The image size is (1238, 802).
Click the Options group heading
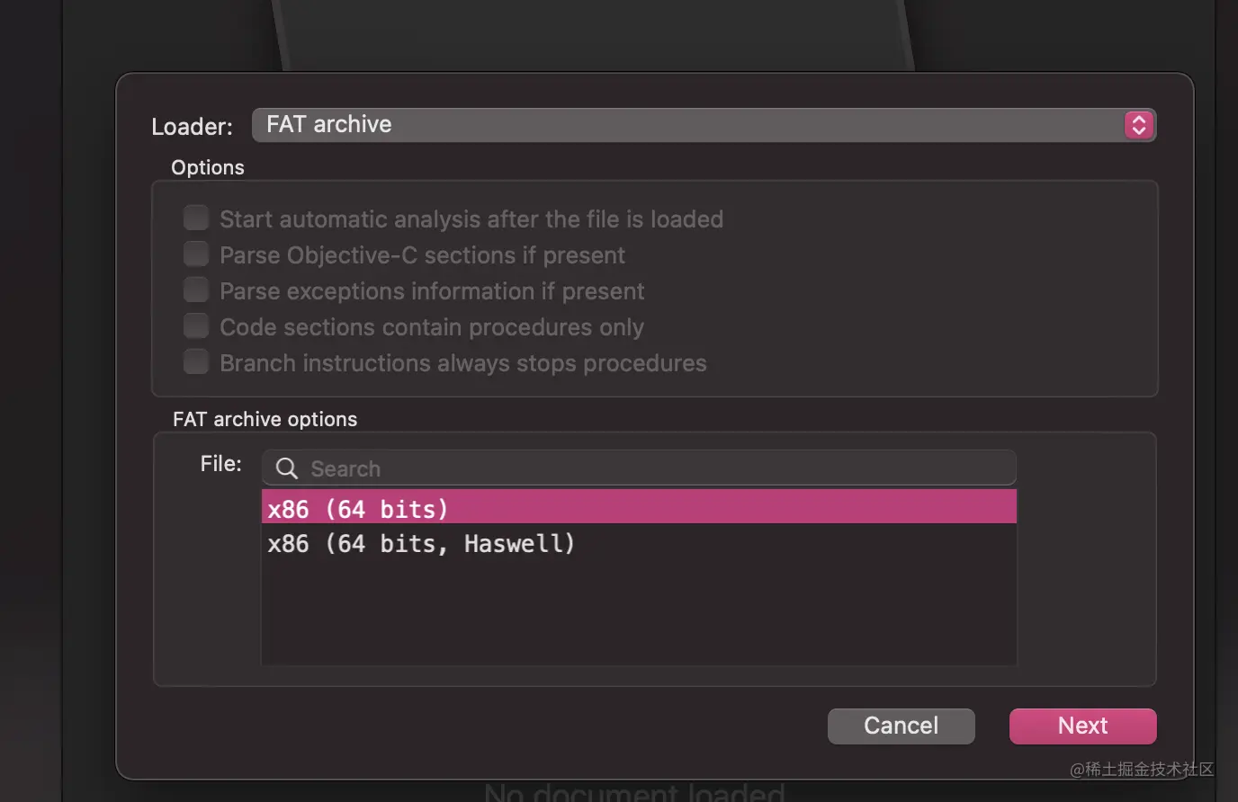(x=208, y=167)
